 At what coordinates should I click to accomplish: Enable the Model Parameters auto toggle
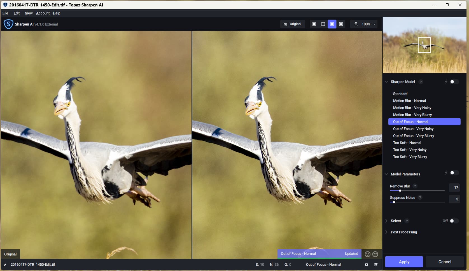pyautogui.click(x=454, y=173)
